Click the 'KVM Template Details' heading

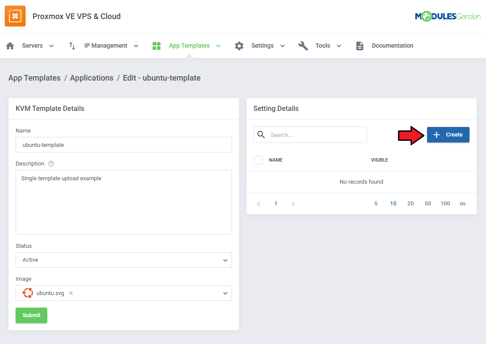tap(50, 109)
